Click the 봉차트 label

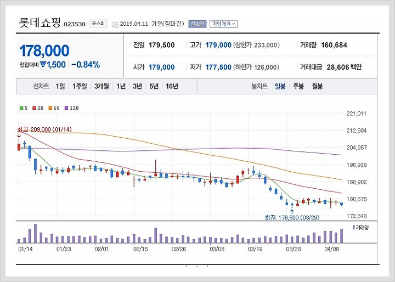[x=259, y=86]
